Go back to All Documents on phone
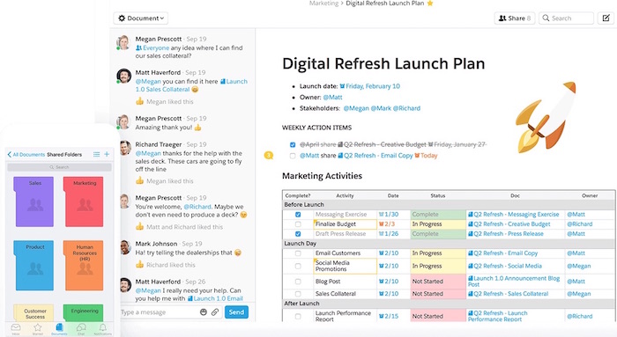 [26, 154]
